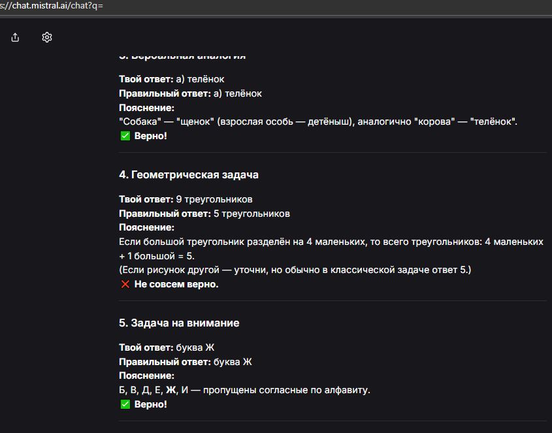552x433 pixels.
Task: Click the heading '5. Задача на внимание'
Action: pos(179,323)
